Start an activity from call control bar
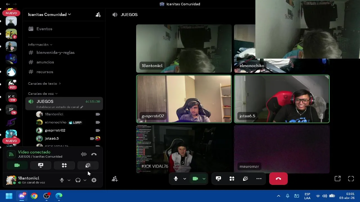The image size is (360, 202). pyautogui.click(x=232, y=179)
